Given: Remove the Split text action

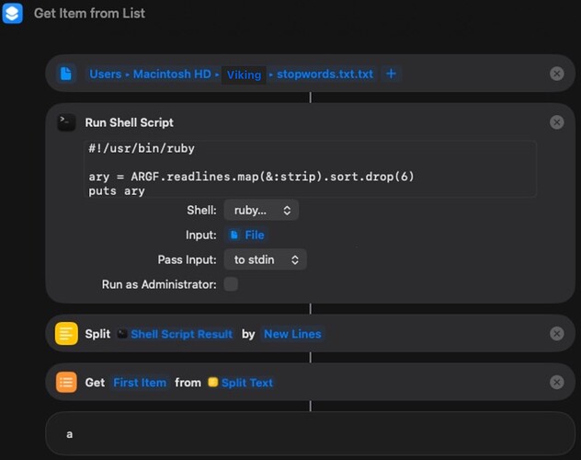Looking at the screenshot, I should pyautogui.click(x=556, y=334).
